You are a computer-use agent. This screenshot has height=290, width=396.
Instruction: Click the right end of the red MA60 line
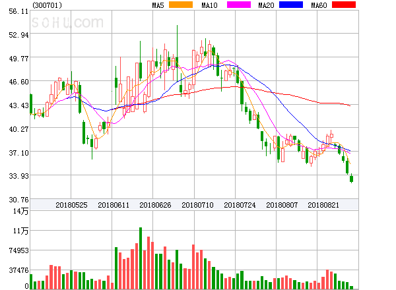pyautogui.click(x=350, y=105)
